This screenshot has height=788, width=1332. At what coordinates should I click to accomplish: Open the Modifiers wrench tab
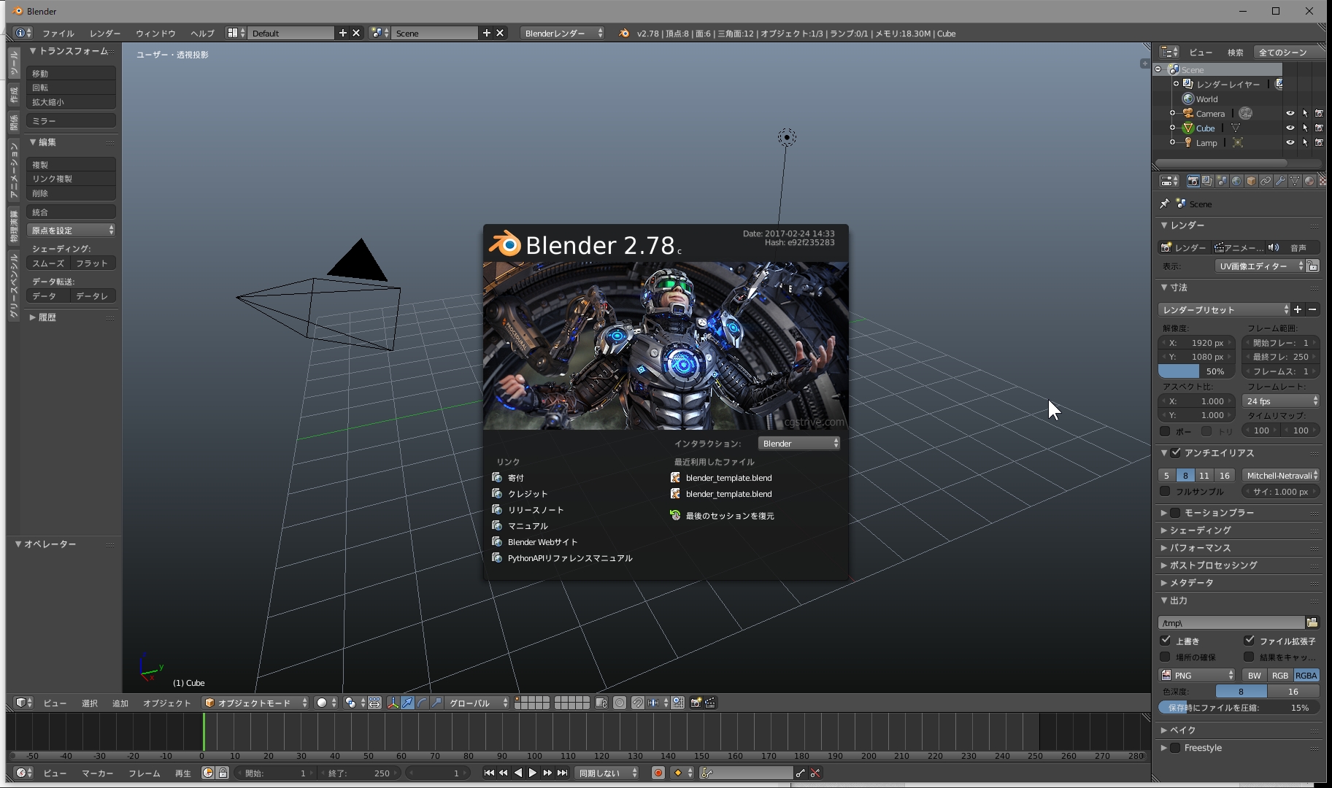click(1280, 181)
